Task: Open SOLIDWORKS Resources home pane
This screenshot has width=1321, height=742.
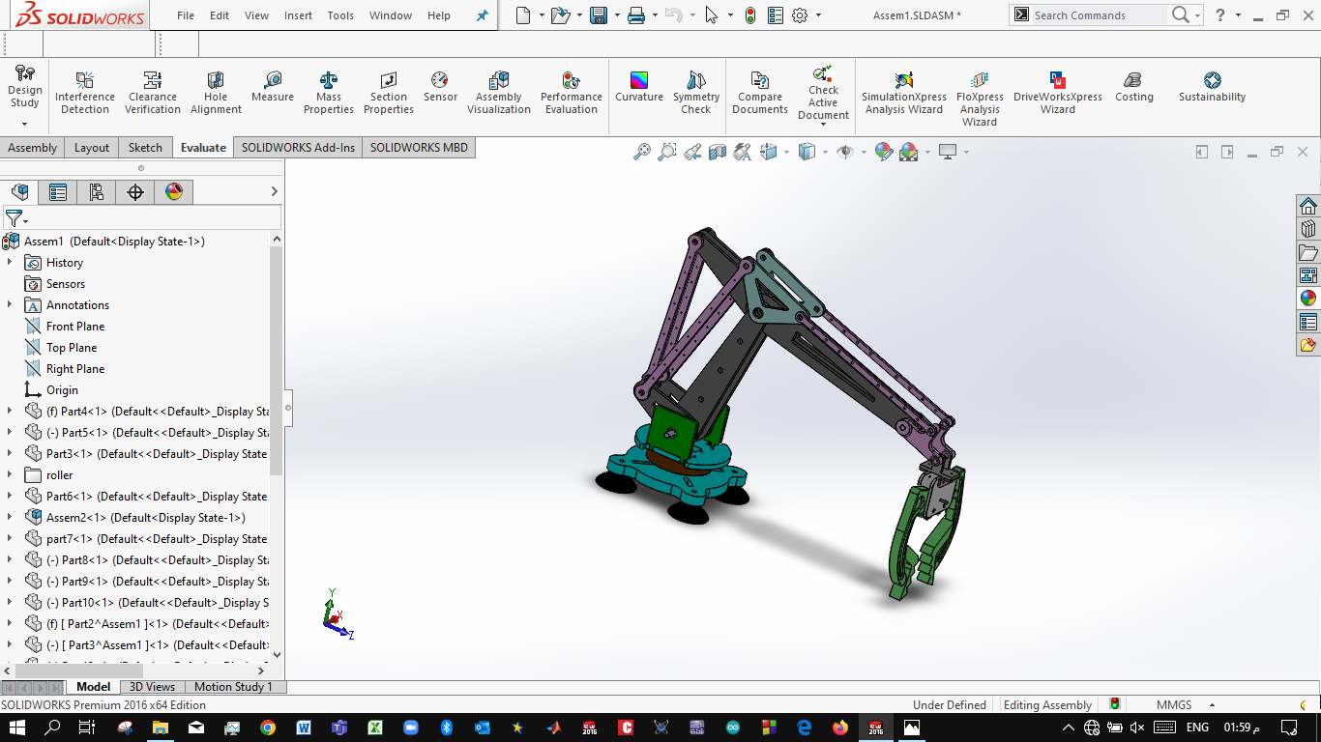Action: [1308, 207]
